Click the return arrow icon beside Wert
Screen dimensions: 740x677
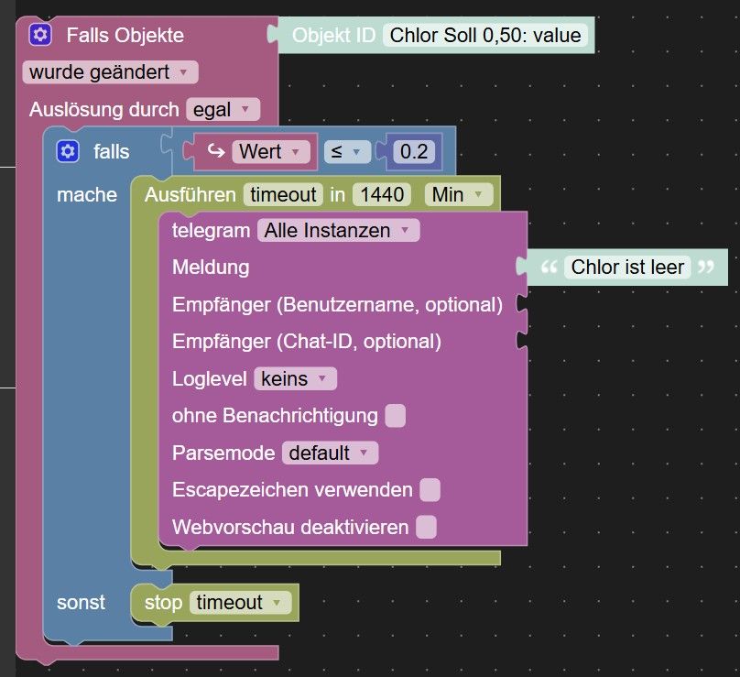(x=215, y=151)
